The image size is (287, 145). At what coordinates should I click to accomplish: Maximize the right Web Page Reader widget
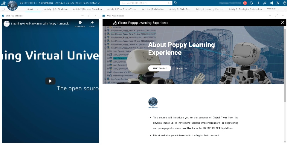(276, 16)
